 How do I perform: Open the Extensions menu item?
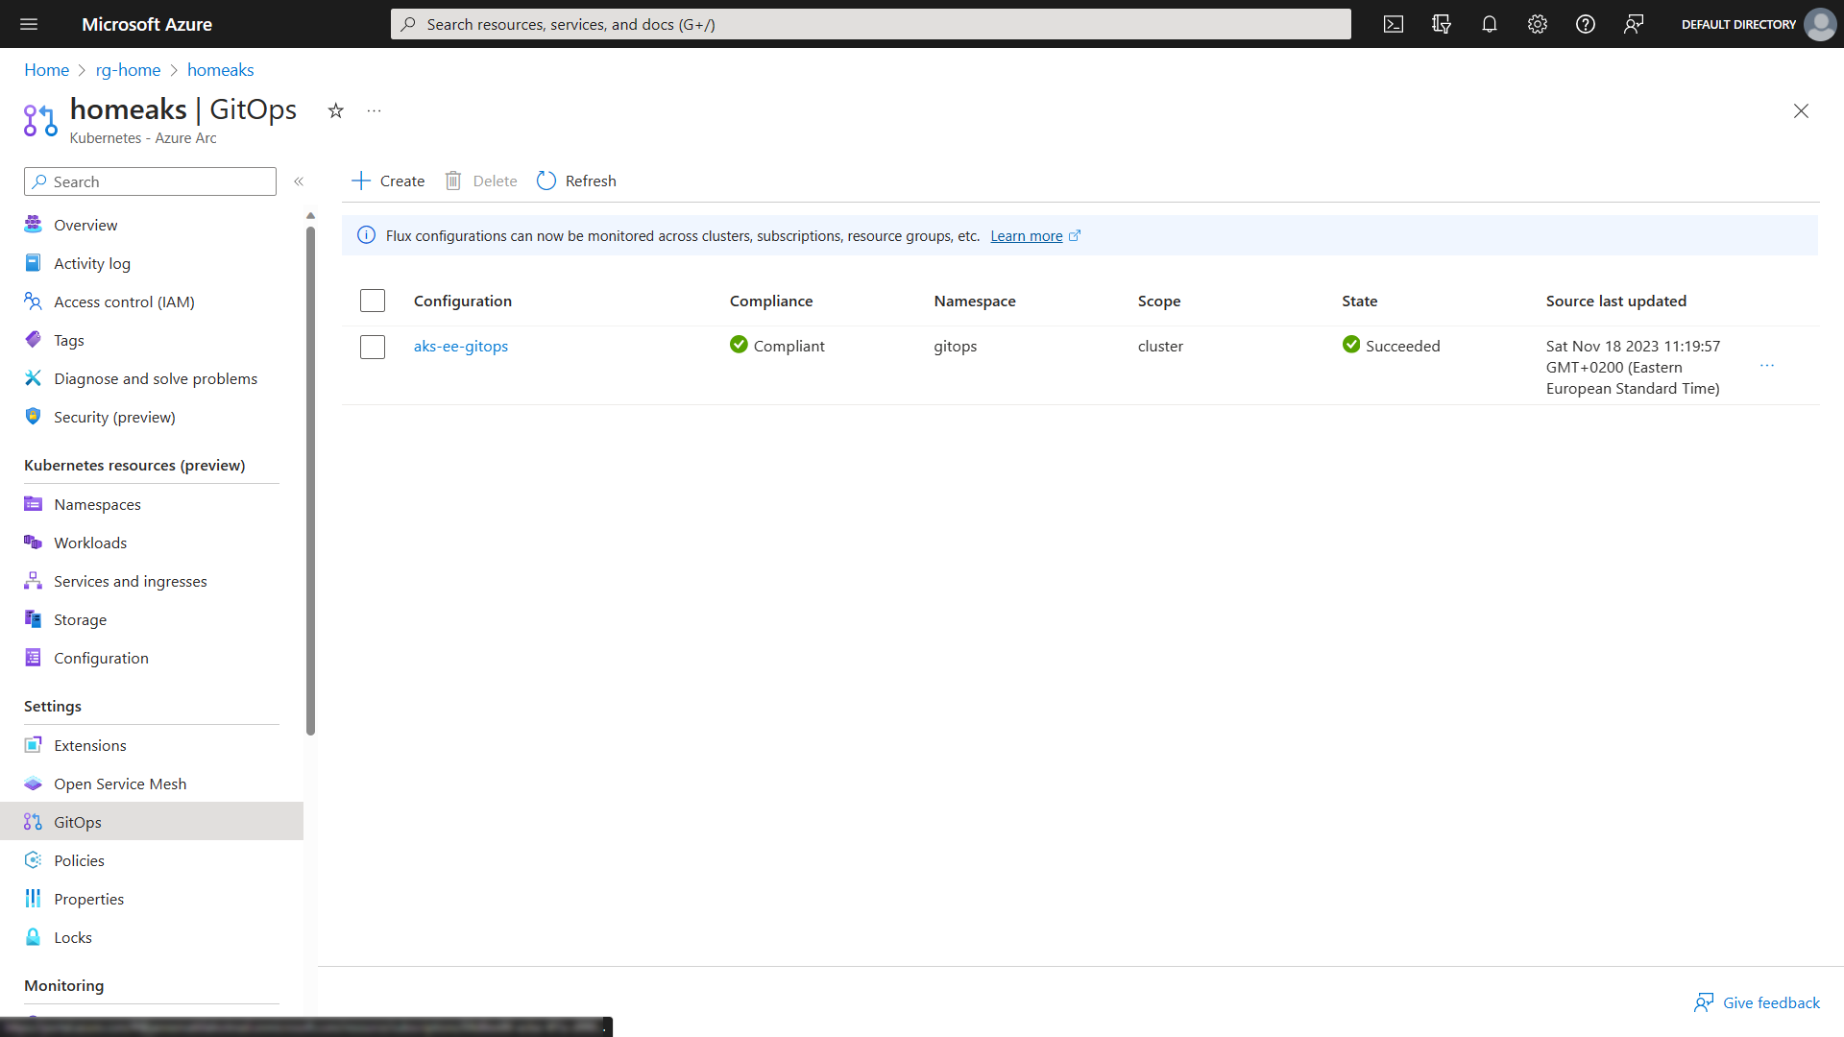click(89, 745)
